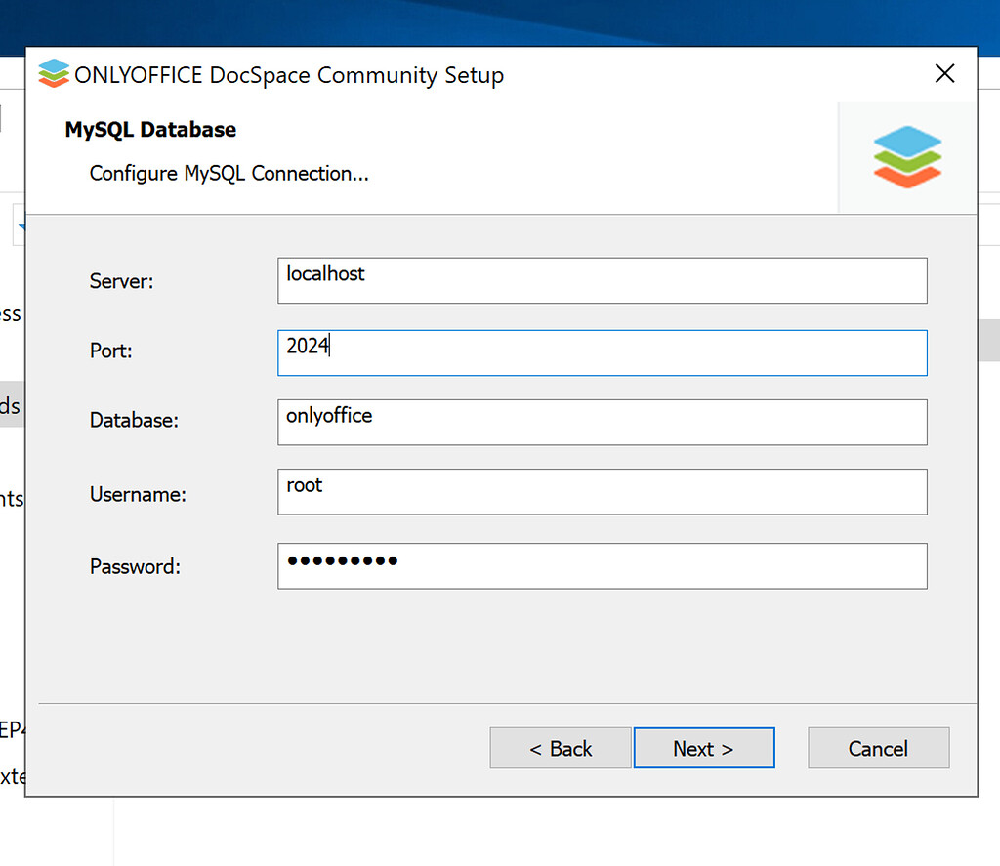This screenshot has width=1000, height=866.
Task: Select the Database name field
Action: pos(602,422)
